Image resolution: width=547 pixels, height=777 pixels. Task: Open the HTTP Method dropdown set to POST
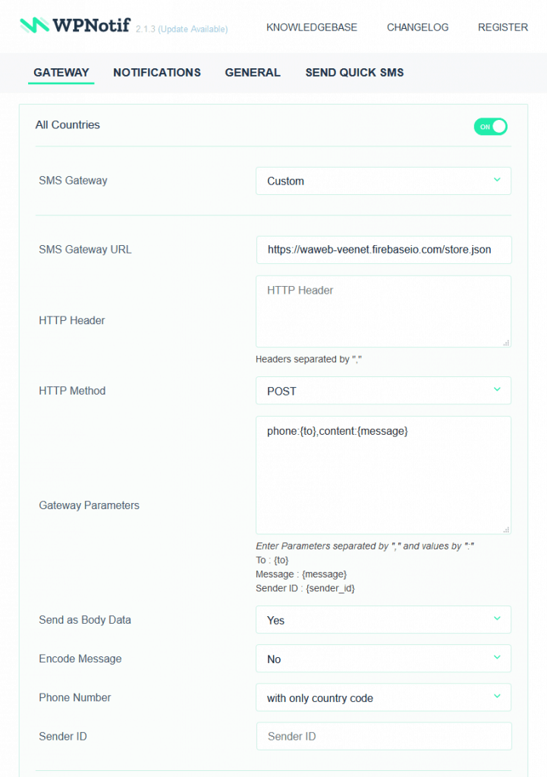(383, 391)
